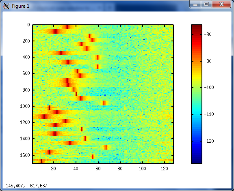Click the red spot near column 65, row 960
The height and width of the screenshot is (191, 234).
point(104,103)
